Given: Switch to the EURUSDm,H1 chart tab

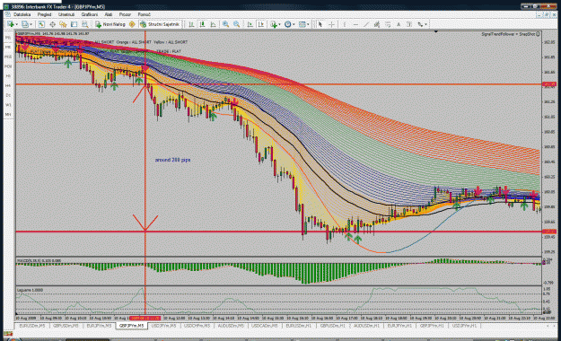Looking at the screenshot, I should 298,326.
